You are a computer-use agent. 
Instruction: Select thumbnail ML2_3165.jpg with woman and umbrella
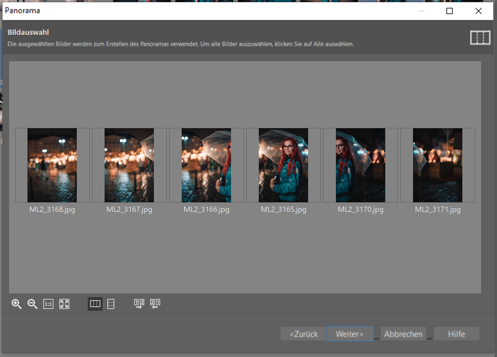(283, 165)
